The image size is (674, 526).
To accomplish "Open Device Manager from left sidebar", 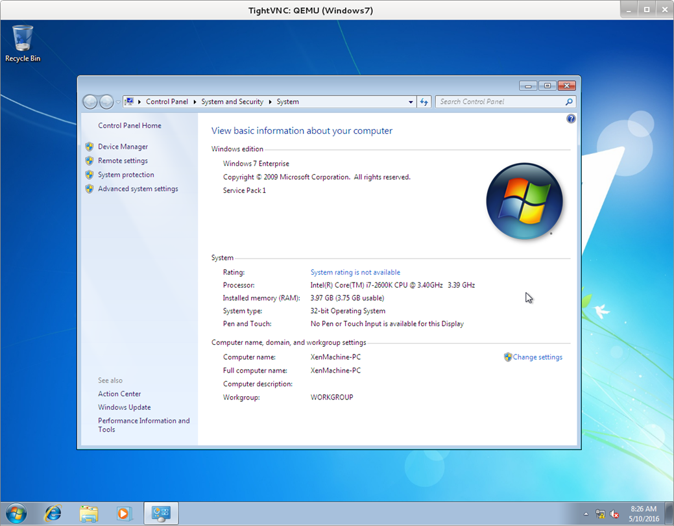I will pos(123,147).
